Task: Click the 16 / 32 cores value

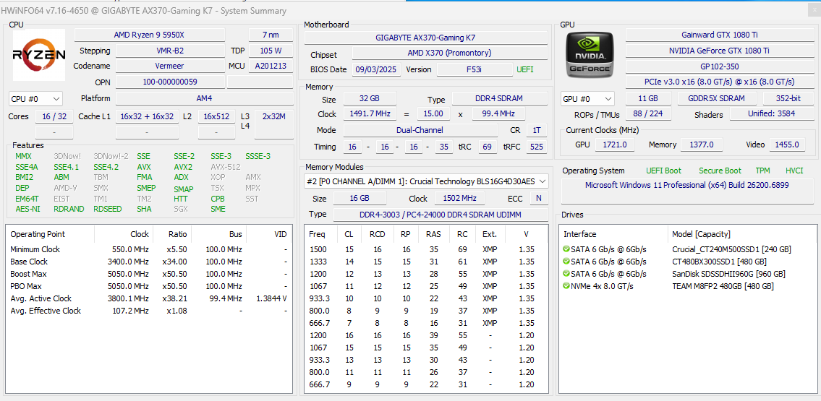Action: pyautogui.click(x=54, y=116)
